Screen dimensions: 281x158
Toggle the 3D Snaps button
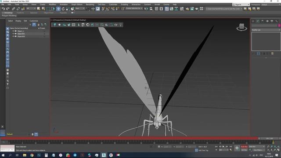(x=103, y=9)
